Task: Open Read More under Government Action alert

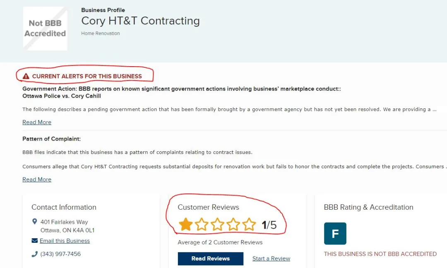Action: point(37,122)
